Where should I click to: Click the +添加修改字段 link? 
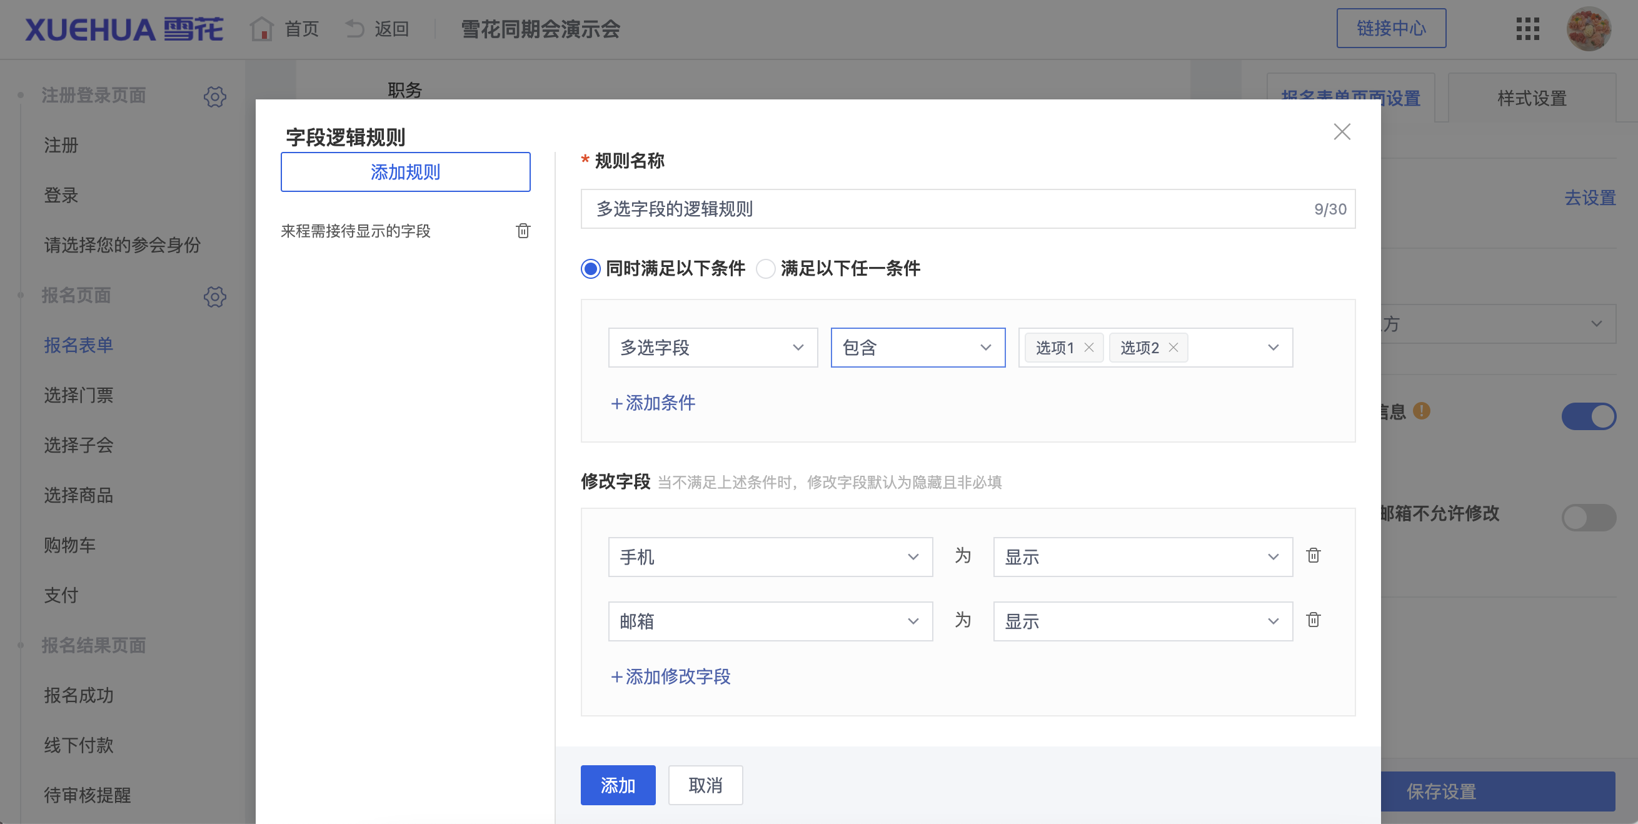click(670, 677)
